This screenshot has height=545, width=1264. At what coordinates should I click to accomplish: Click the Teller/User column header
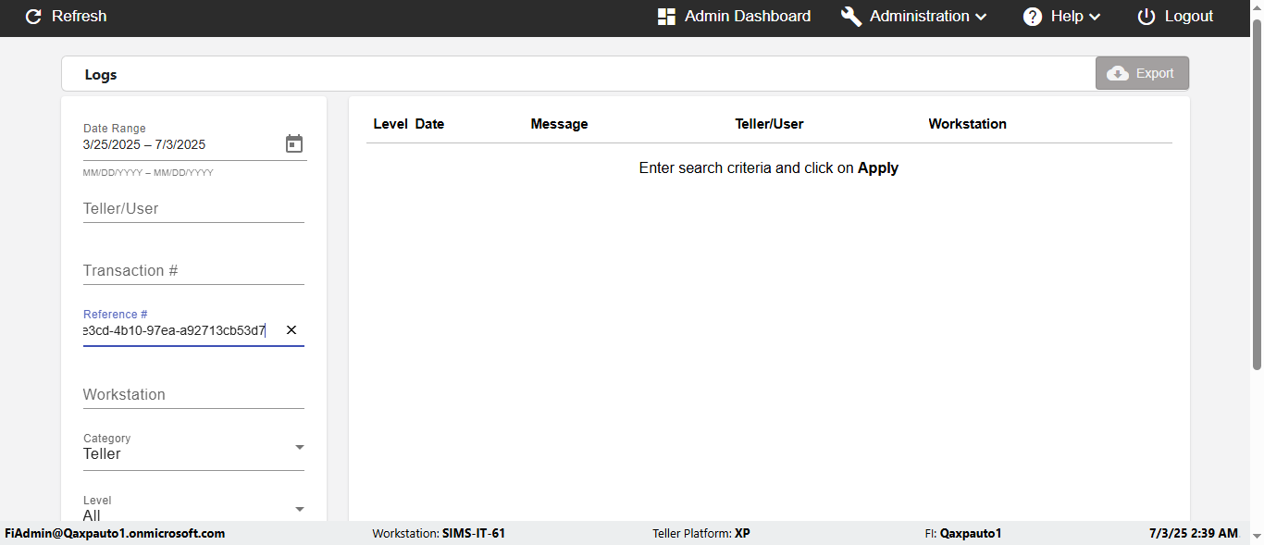[x=769, y=124]
